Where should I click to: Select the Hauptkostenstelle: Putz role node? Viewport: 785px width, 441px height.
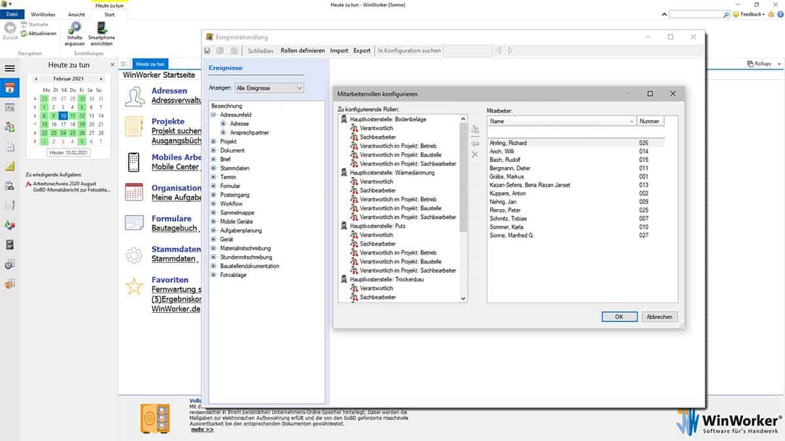(x=378, y=226)
